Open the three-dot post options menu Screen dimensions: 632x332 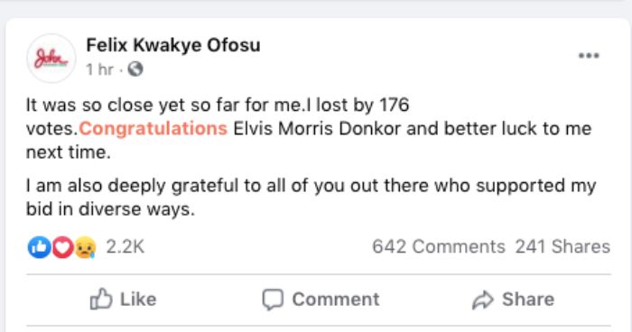589,56
